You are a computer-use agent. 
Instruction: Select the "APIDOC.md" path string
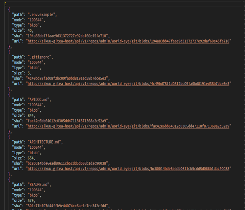39,99
